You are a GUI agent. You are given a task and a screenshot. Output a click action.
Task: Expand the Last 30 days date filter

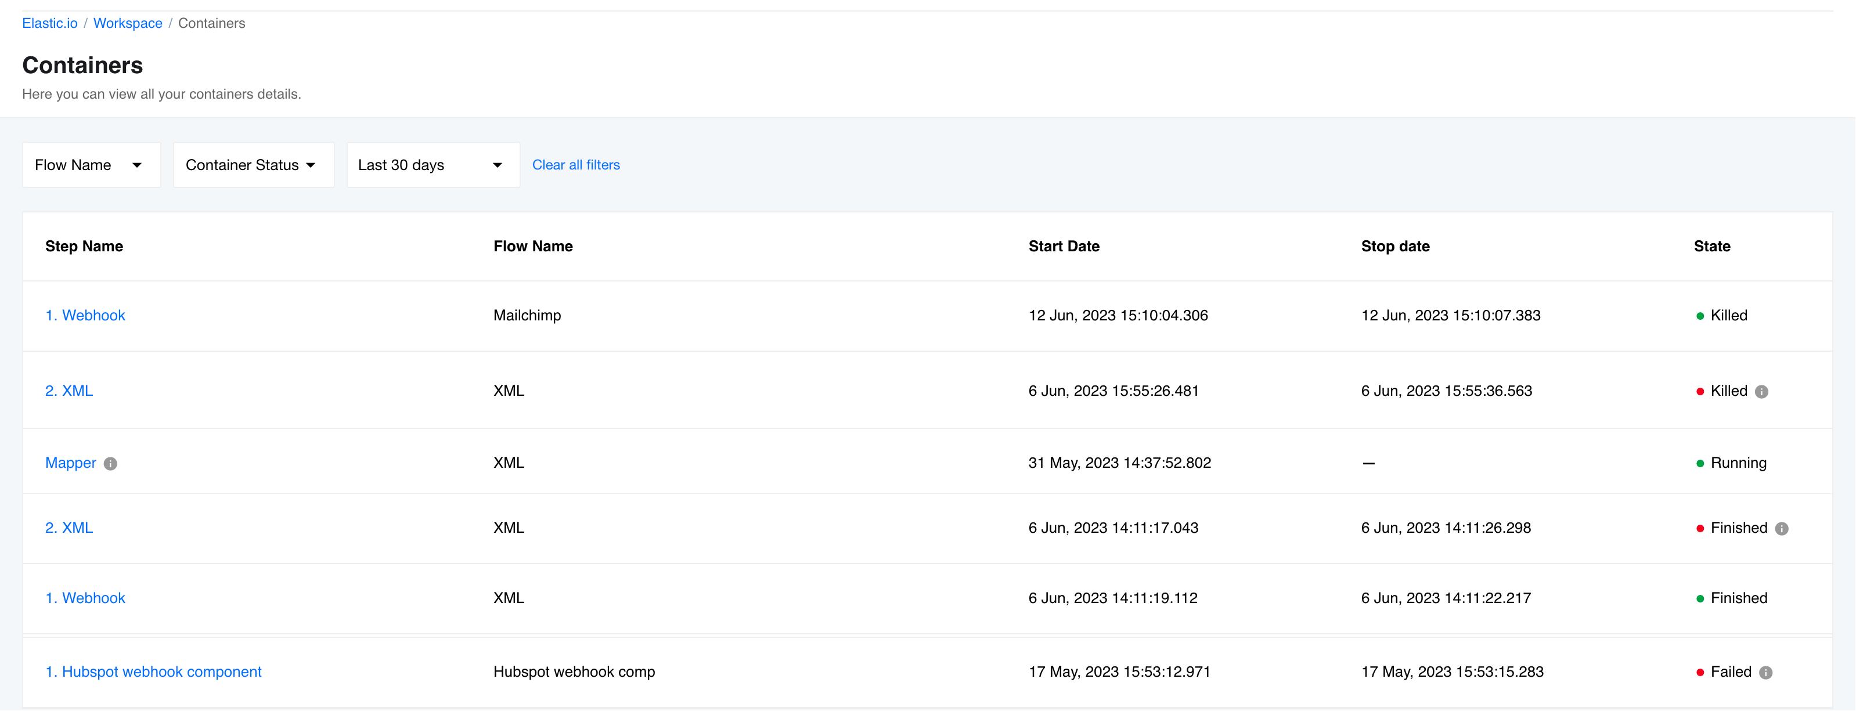433,165
